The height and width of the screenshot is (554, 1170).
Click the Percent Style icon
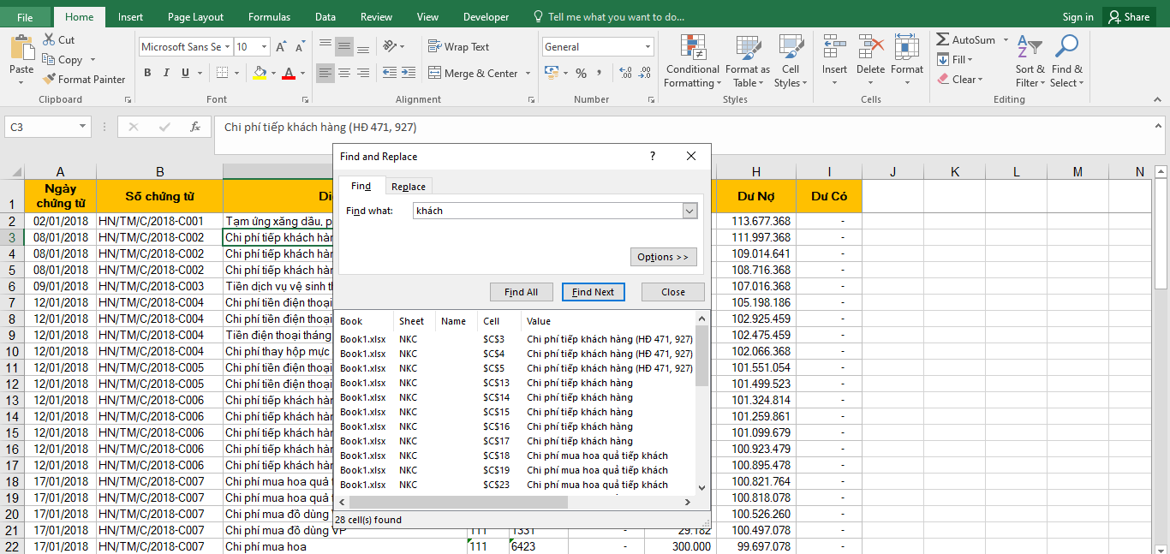tap(581, 74)
